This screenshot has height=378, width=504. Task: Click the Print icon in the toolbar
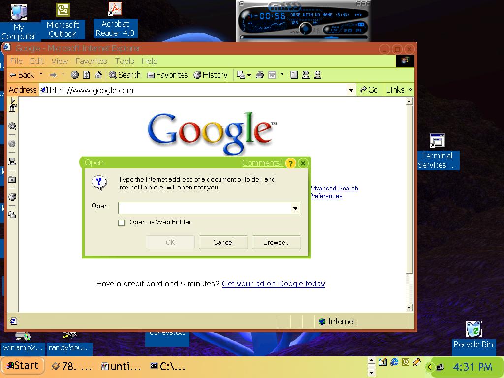(x=260, y=75)
